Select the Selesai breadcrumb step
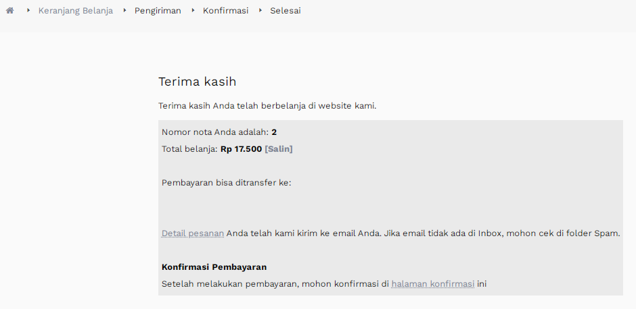The height and width of the screenshot is (309, 636). 286,11
